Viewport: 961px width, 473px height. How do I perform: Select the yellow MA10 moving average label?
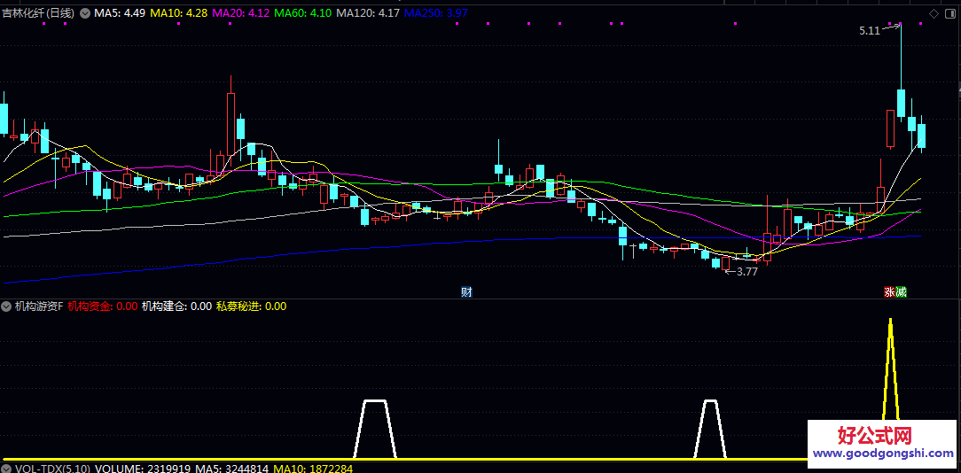tap(178, 13)
